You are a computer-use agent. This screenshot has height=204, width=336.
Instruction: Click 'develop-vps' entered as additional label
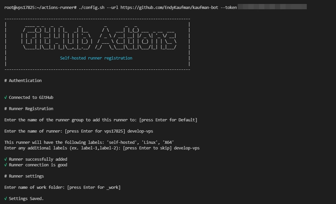coord(186,148)
